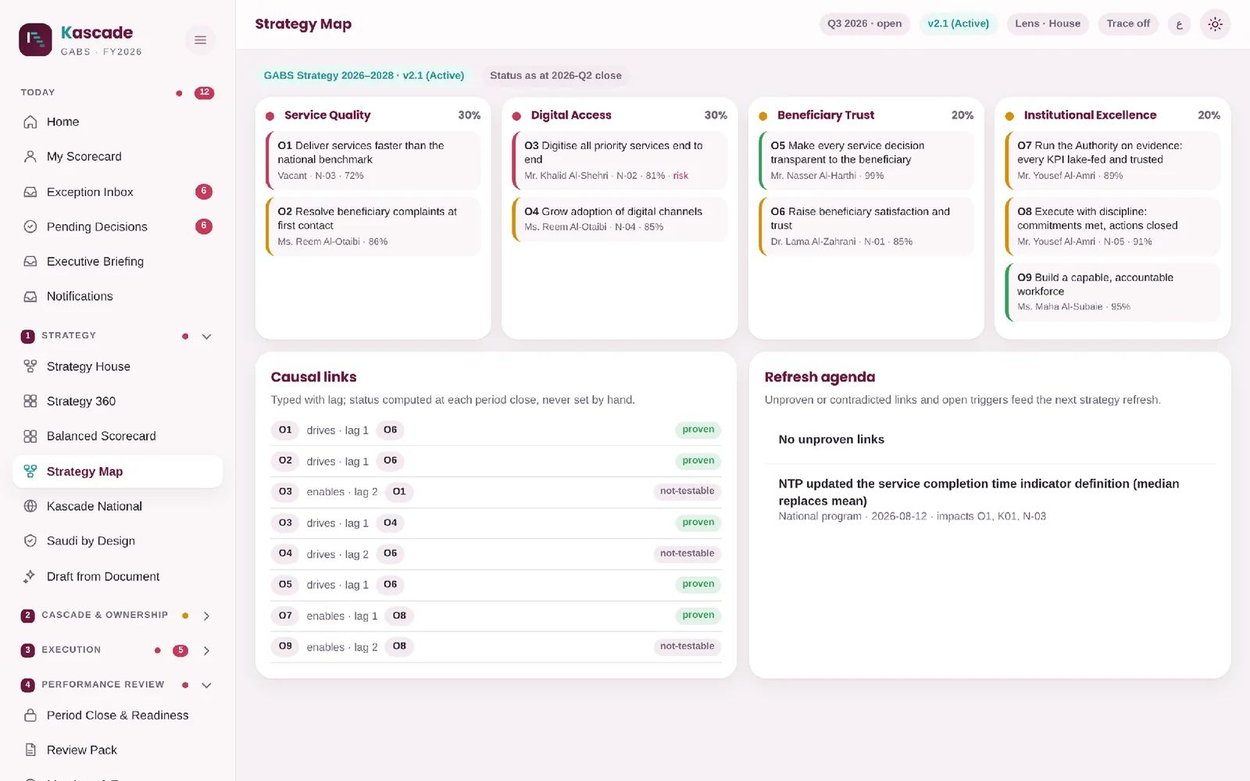Click the Saudi by Design shield icon
Viewport: 1250px width, 781px height.
[30, 540]
